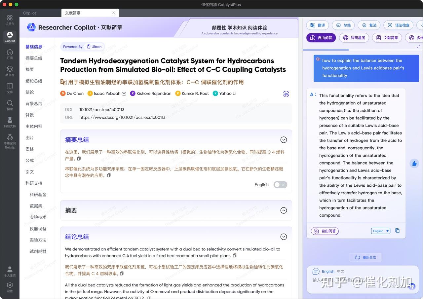This screenshot has width=423, height=299.
Task: Switch to the Copilot tab
Action: tap(29, 13)
